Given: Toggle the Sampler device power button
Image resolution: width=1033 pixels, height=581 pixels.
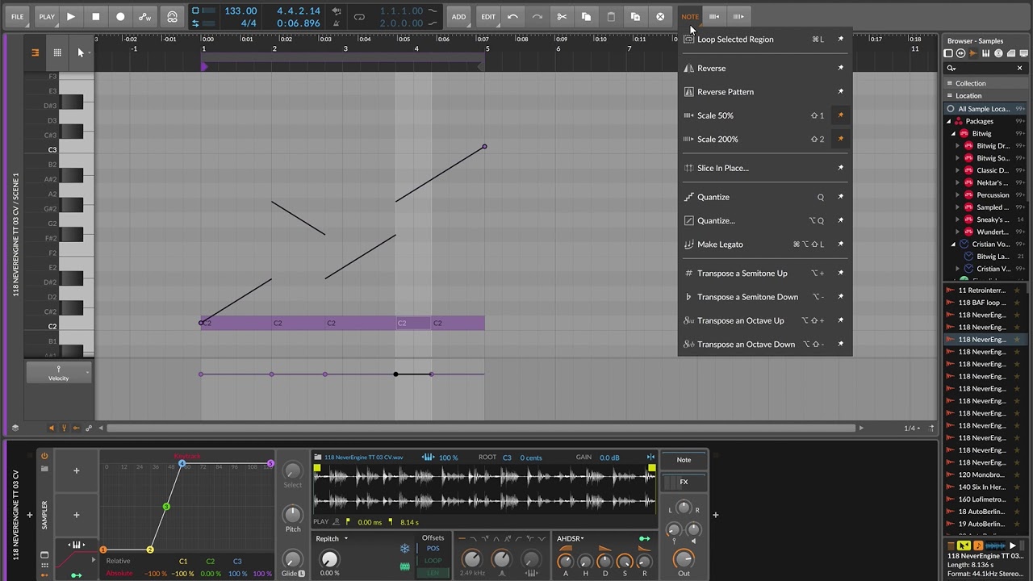Looking at the screenshot, I should pyautogui.click(x=44, y=456).
